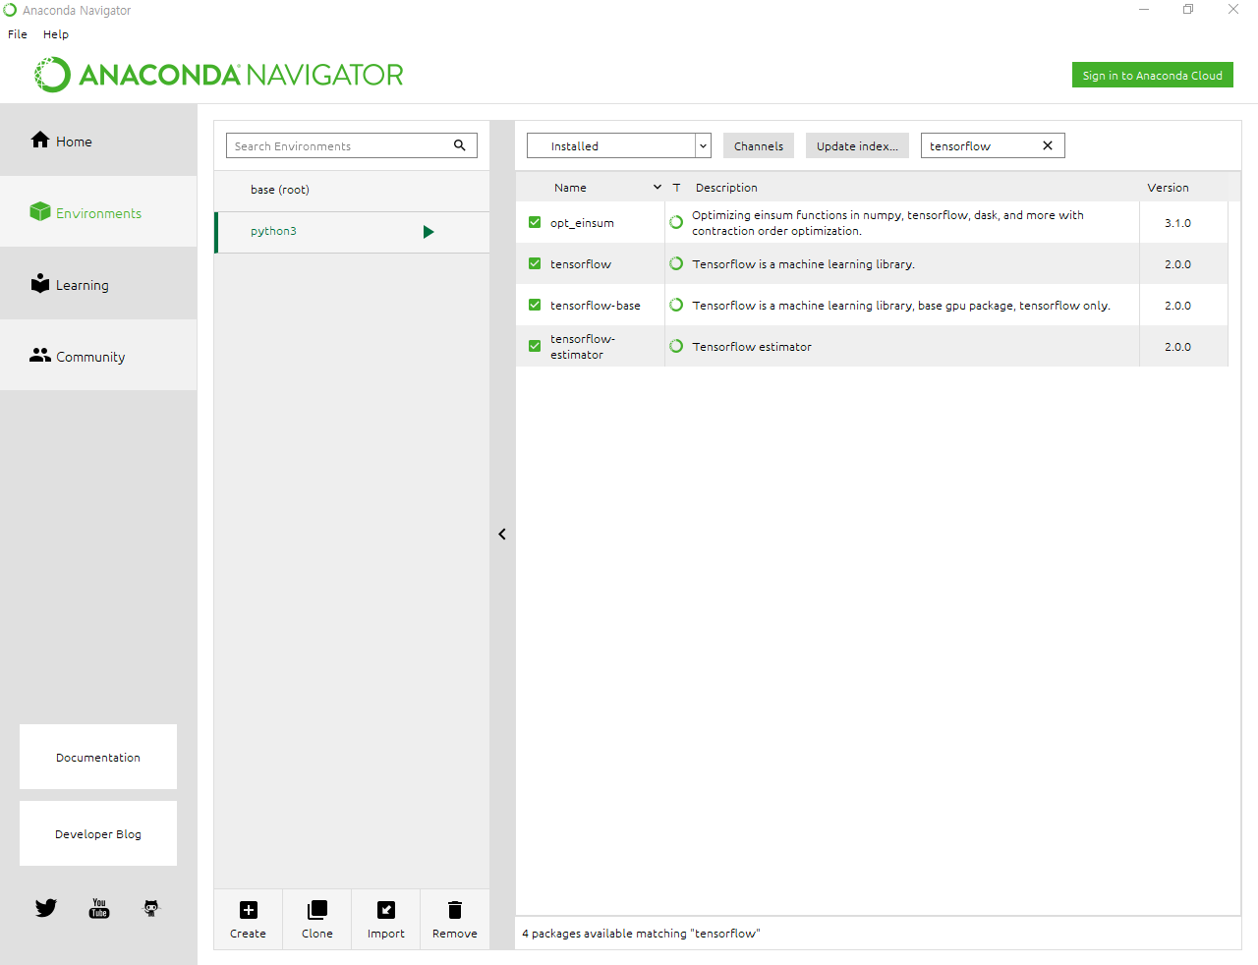Screen dimensions: 1258x965
Task: Click the Create environment icon
Action: (x=249, y=910)
